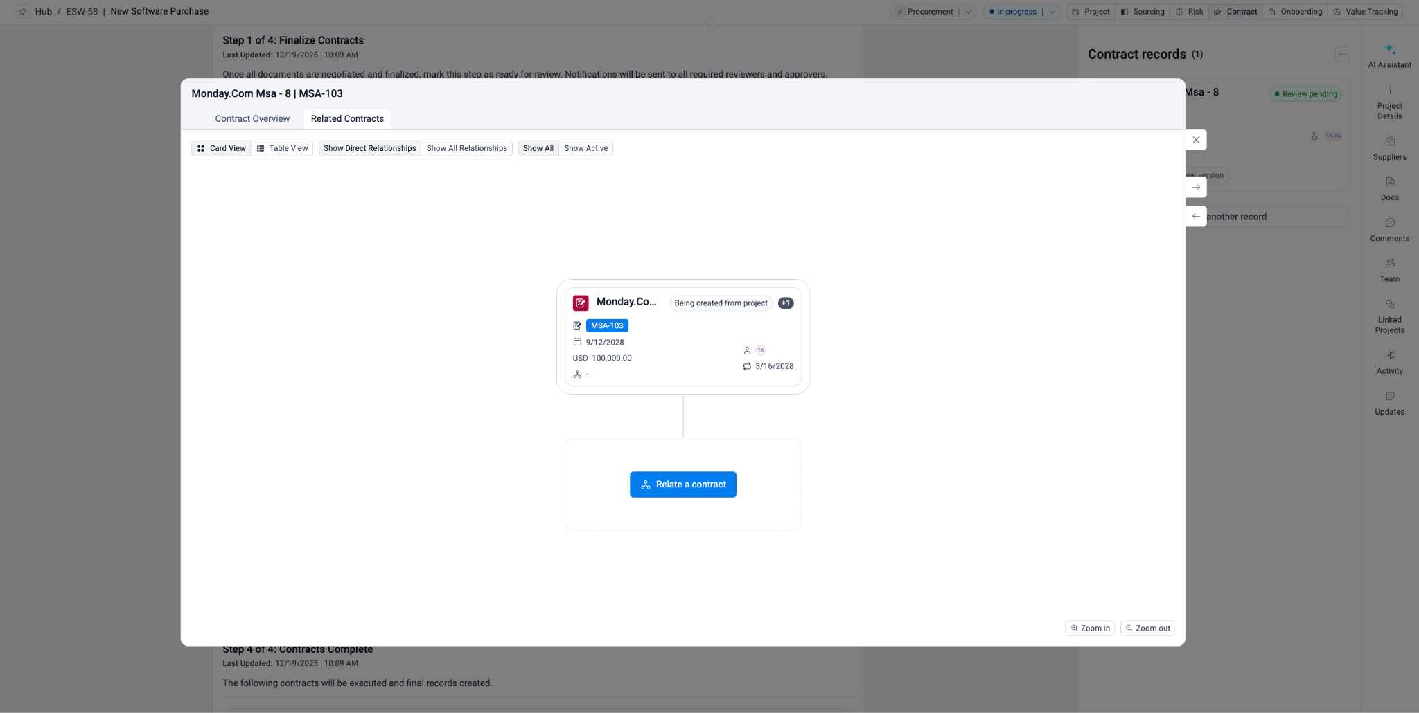Open the Team sidebar icon

click(1389, 264)
